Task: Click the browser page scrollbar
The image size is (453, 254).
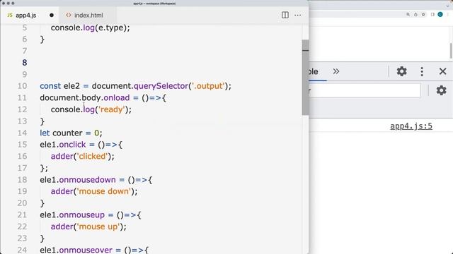Action: click(x=451, y=50)
